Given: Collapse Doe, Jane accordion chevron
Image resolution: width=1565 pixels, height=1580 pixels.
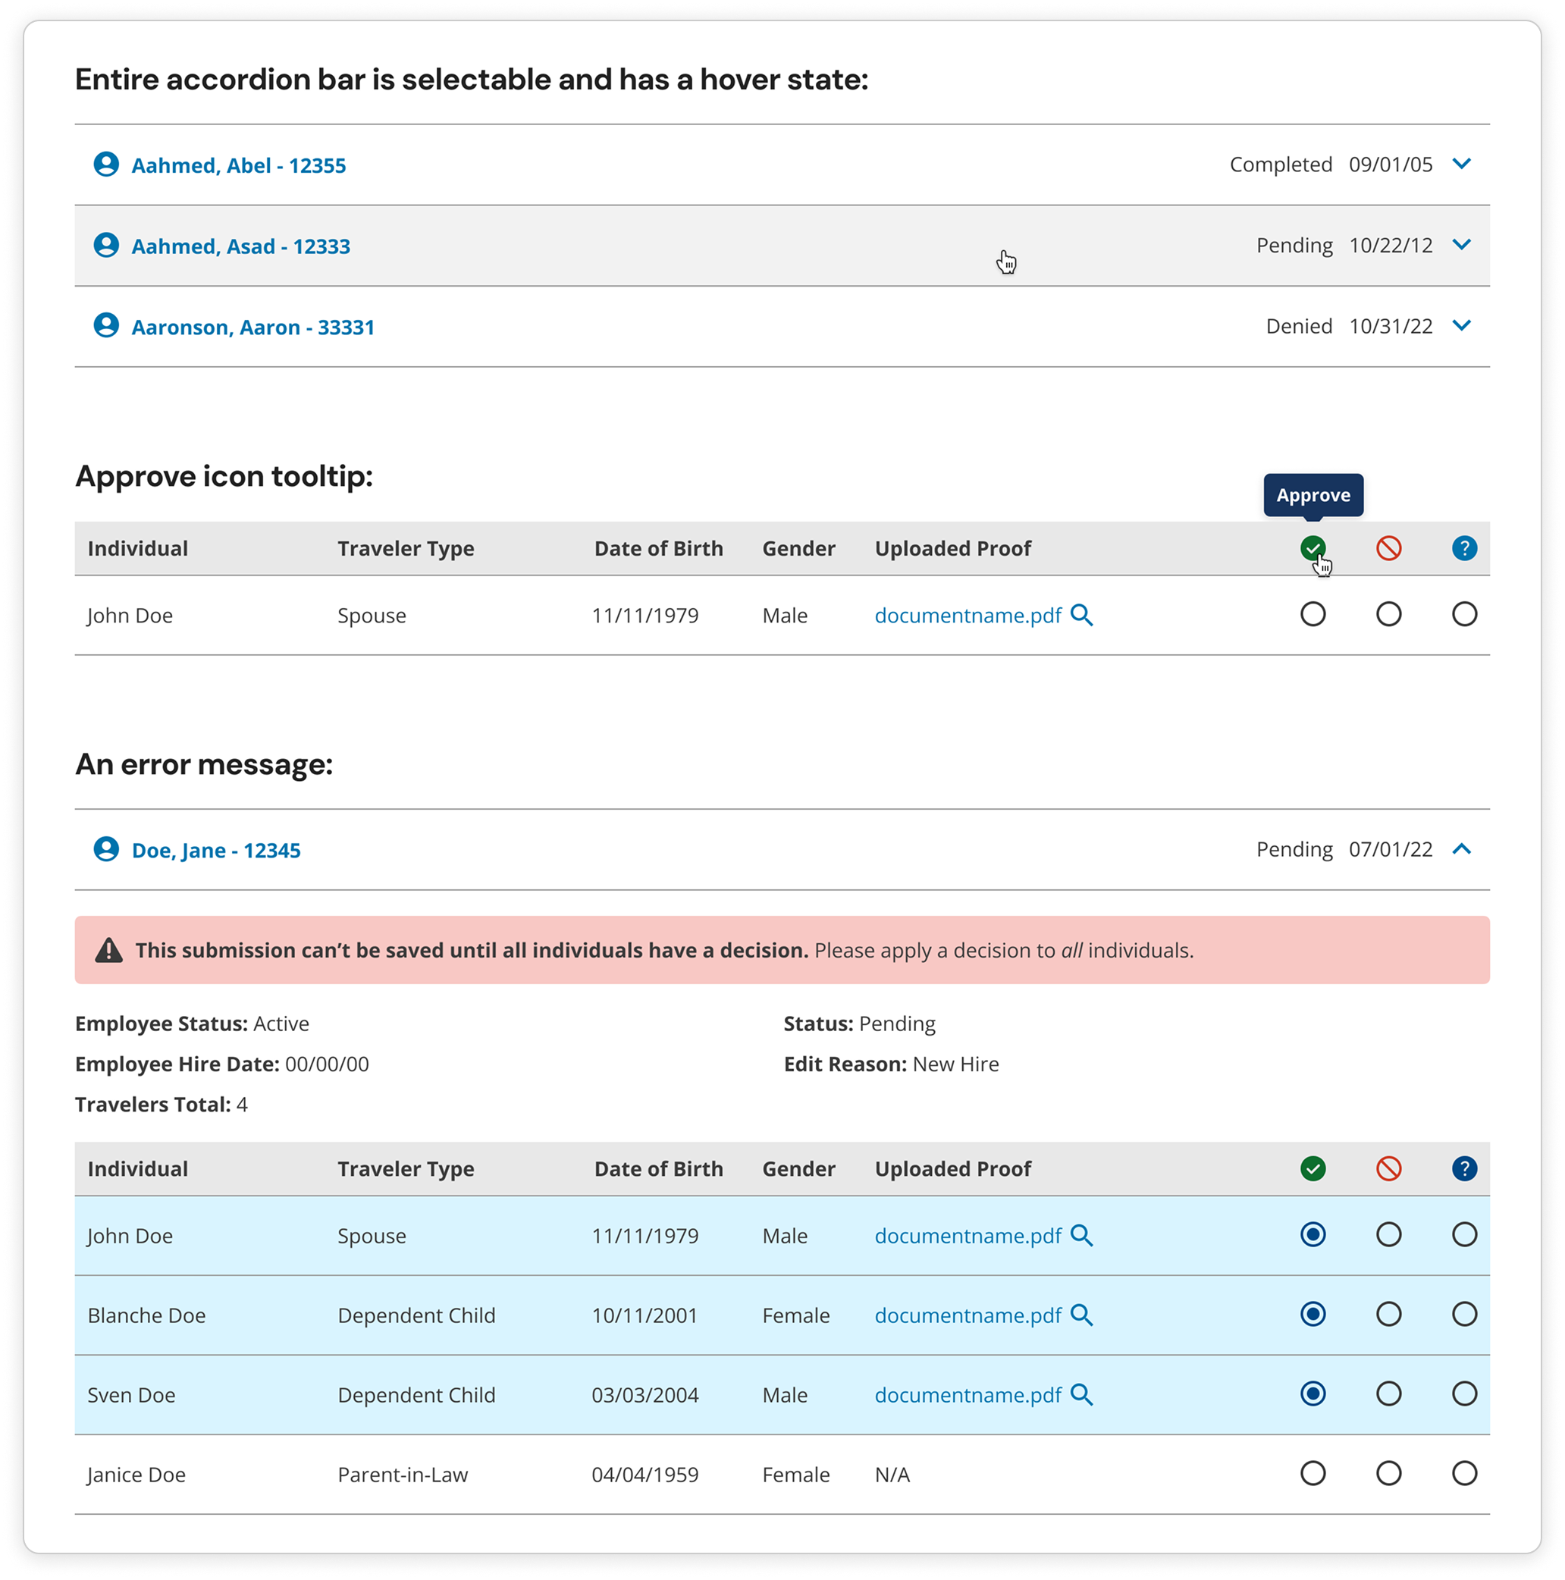Looking at the screenshot, I should pyautogui.click(x=1461, y=849).
